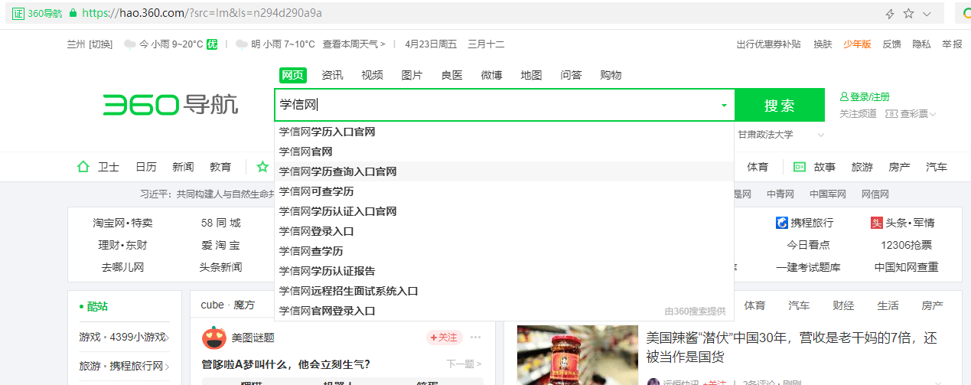971x385 pixels.
Task: Click the ticket icon beside 查彩票
Action: tap(891, 113)
